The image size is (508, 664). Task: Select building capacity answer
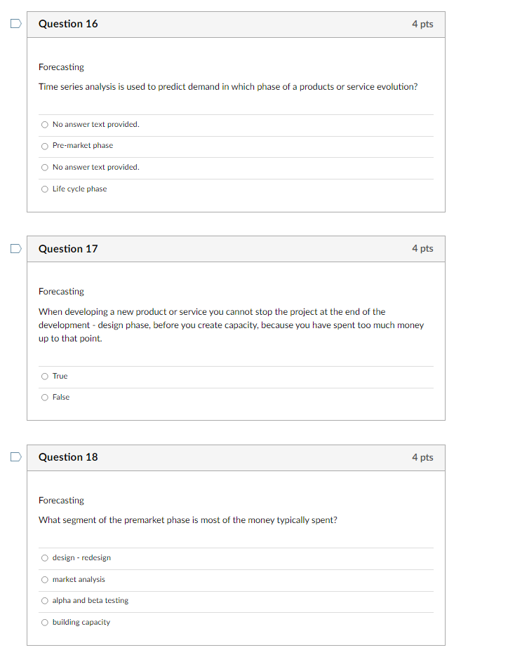pyautogui.click(x=44, y=622)
